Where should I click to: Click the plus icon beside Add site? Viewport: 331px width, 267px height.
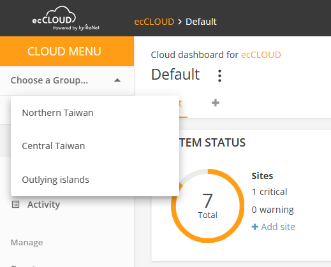click(254, 227)
